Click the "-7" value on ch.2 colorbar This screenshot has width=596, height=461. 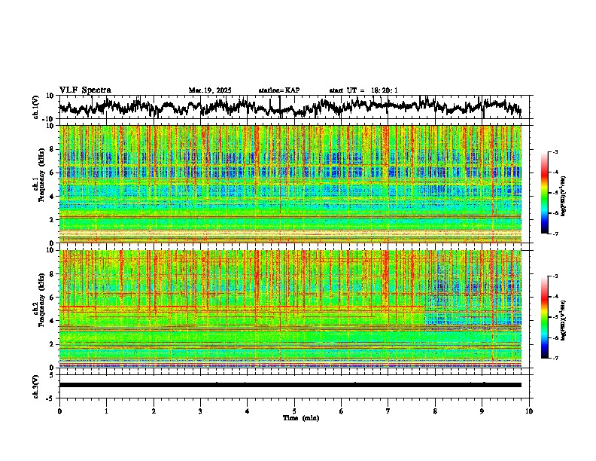555,358
